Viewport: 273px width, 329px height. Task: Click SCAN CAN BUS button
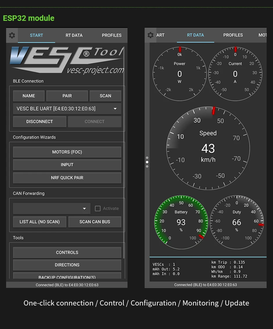coord(95,222)
